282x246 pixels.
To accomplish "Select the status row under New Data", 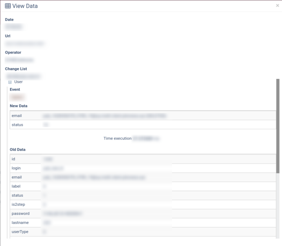I will click(x=142, y=125).
